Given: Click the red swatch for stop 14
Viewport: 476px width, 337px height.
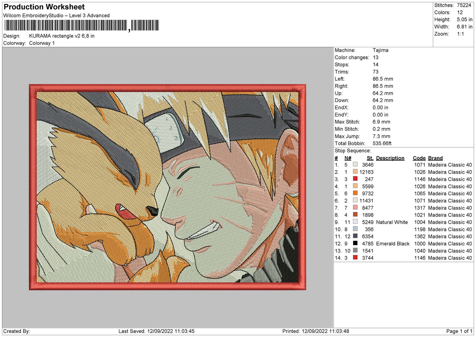Looking at the screenshot, I should pos(355,258).
